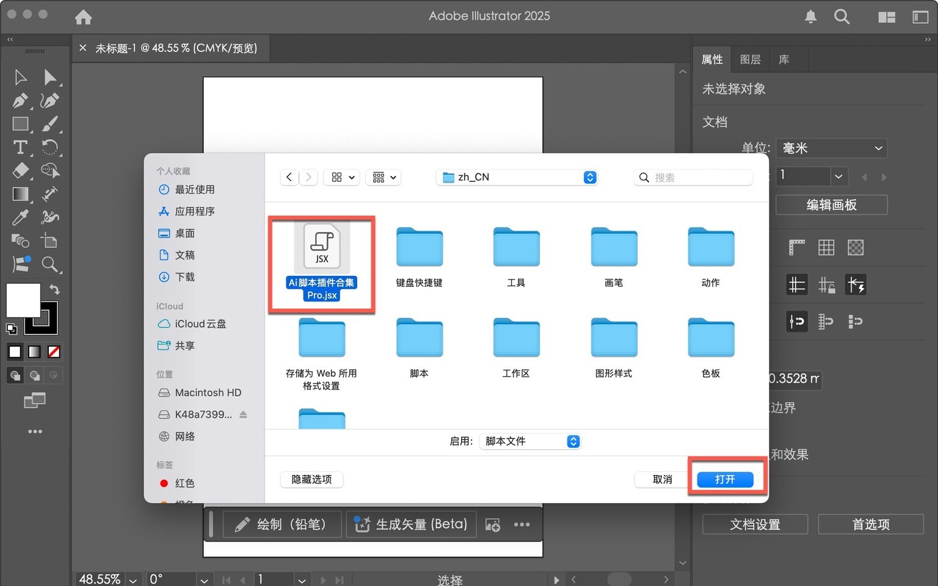Set fill to Color mode
This screenshot has height=586, width=938.
[x=15, y=352]
